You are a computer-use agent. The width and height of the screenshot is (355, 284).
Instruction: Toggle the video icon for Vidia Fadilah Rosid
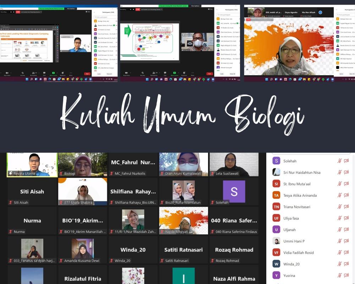tap(346, 253)
